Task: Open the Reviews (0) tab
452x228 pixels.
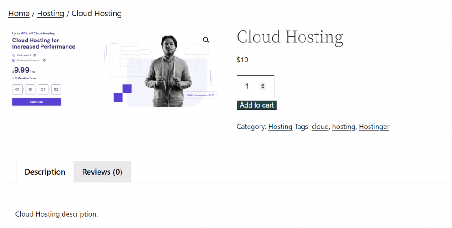Action: tap(102, 172)
